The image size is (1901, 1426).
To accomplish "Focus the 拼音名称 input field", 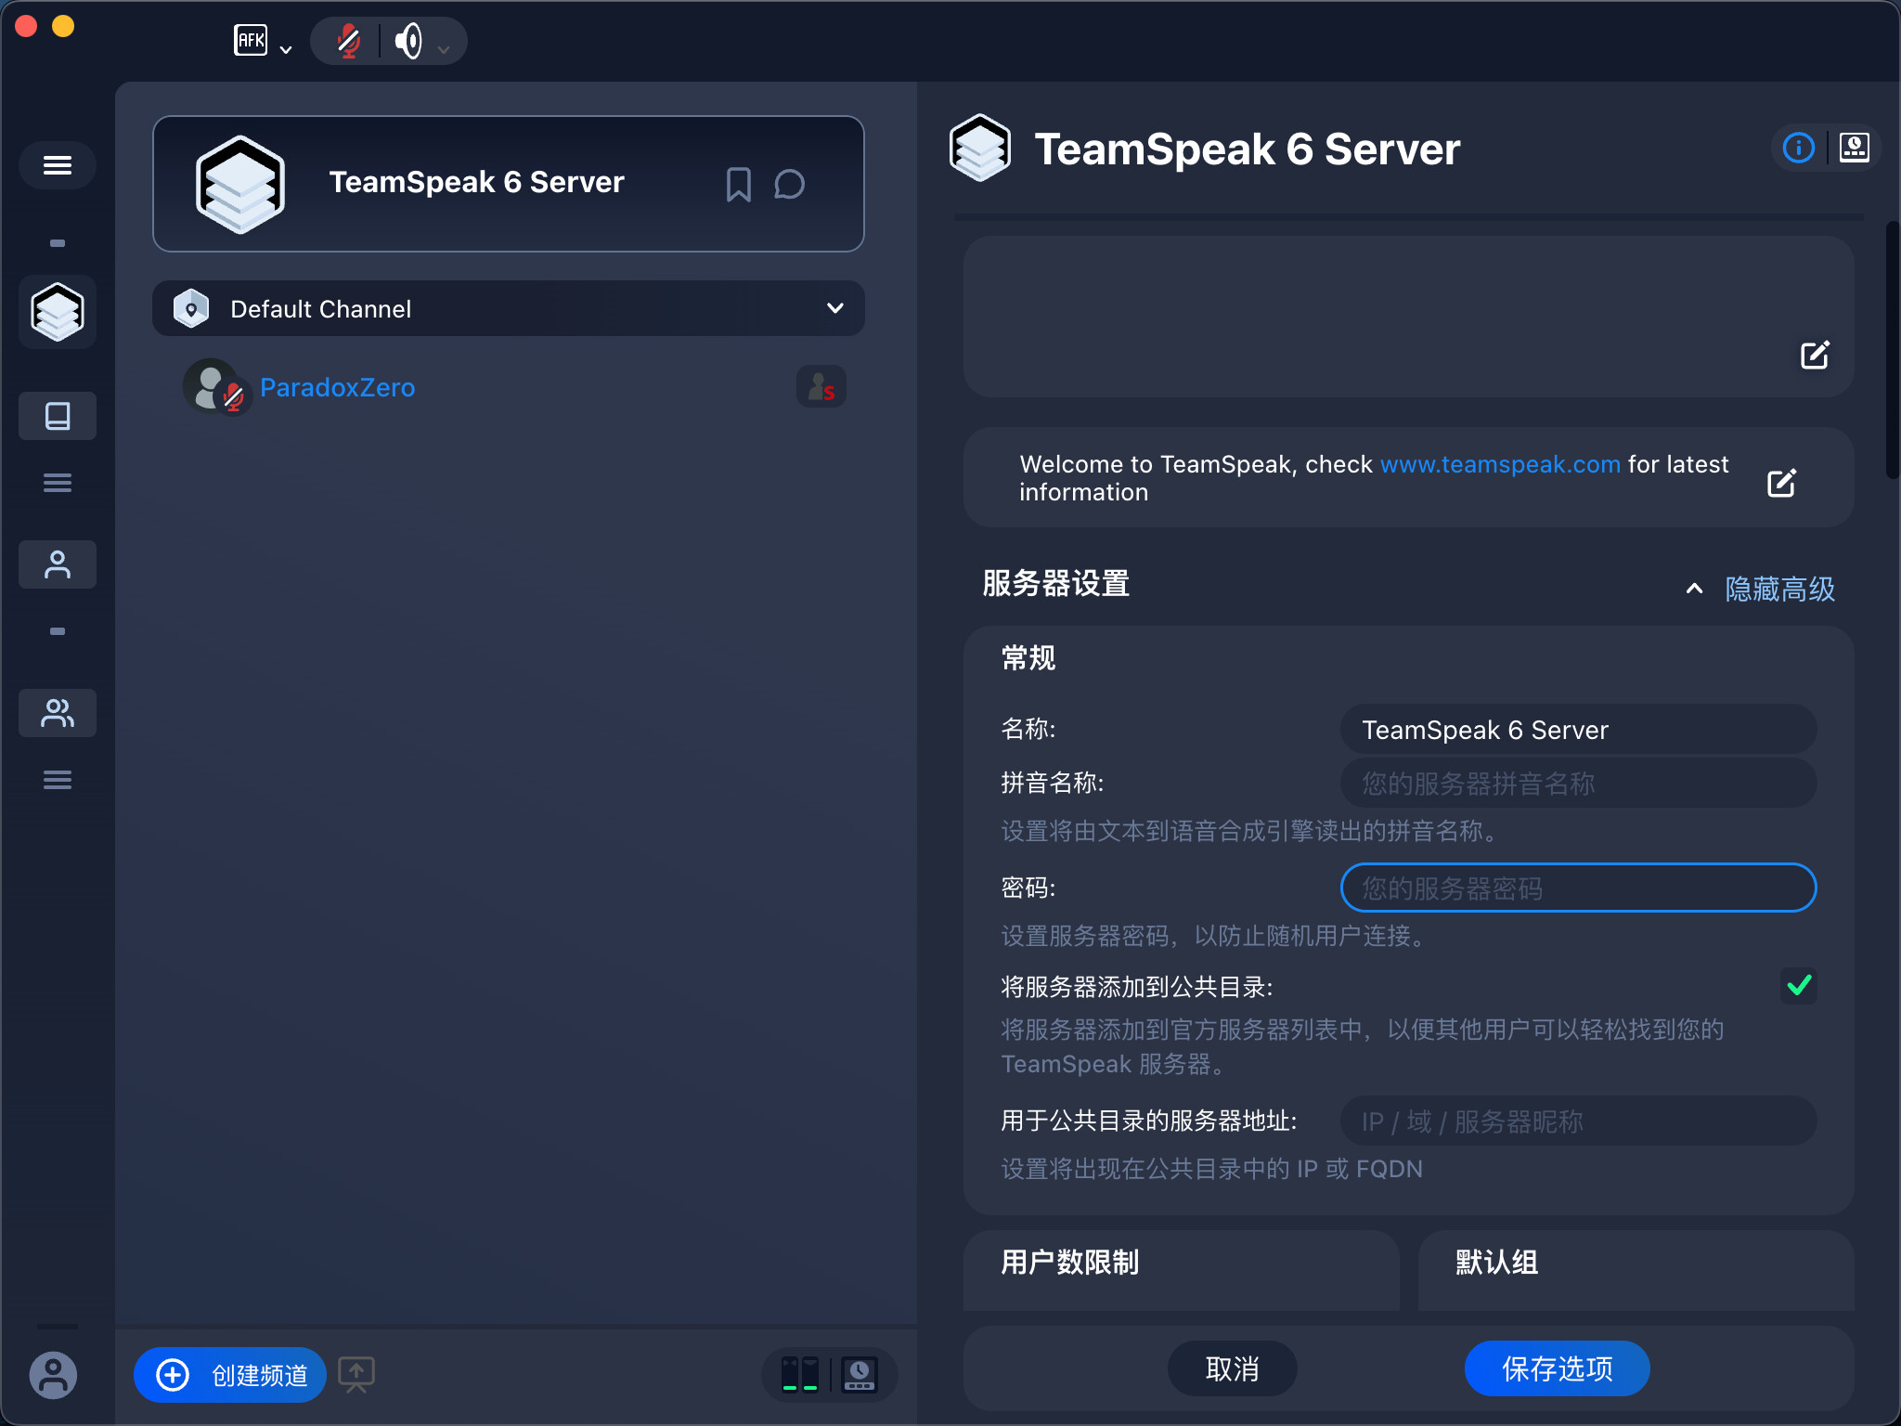I will tap(1578, 784).
